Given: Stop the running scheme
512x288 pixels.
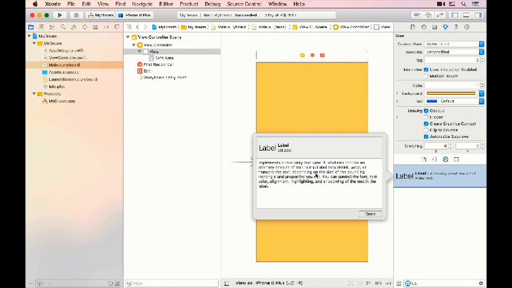Looking at the screenshot, I should [x=76, y=15].
